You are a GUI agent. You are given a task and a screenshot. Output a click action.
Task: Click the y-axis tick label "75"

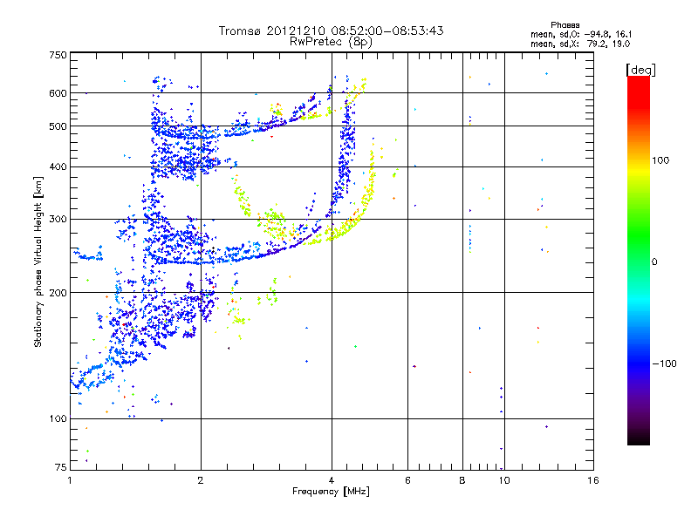(61, 467)
